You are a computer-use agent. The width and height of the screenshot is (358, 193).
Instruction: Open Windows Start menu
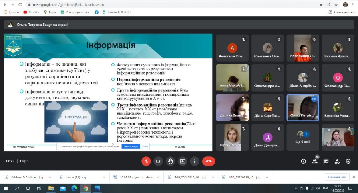click(6, 189)
